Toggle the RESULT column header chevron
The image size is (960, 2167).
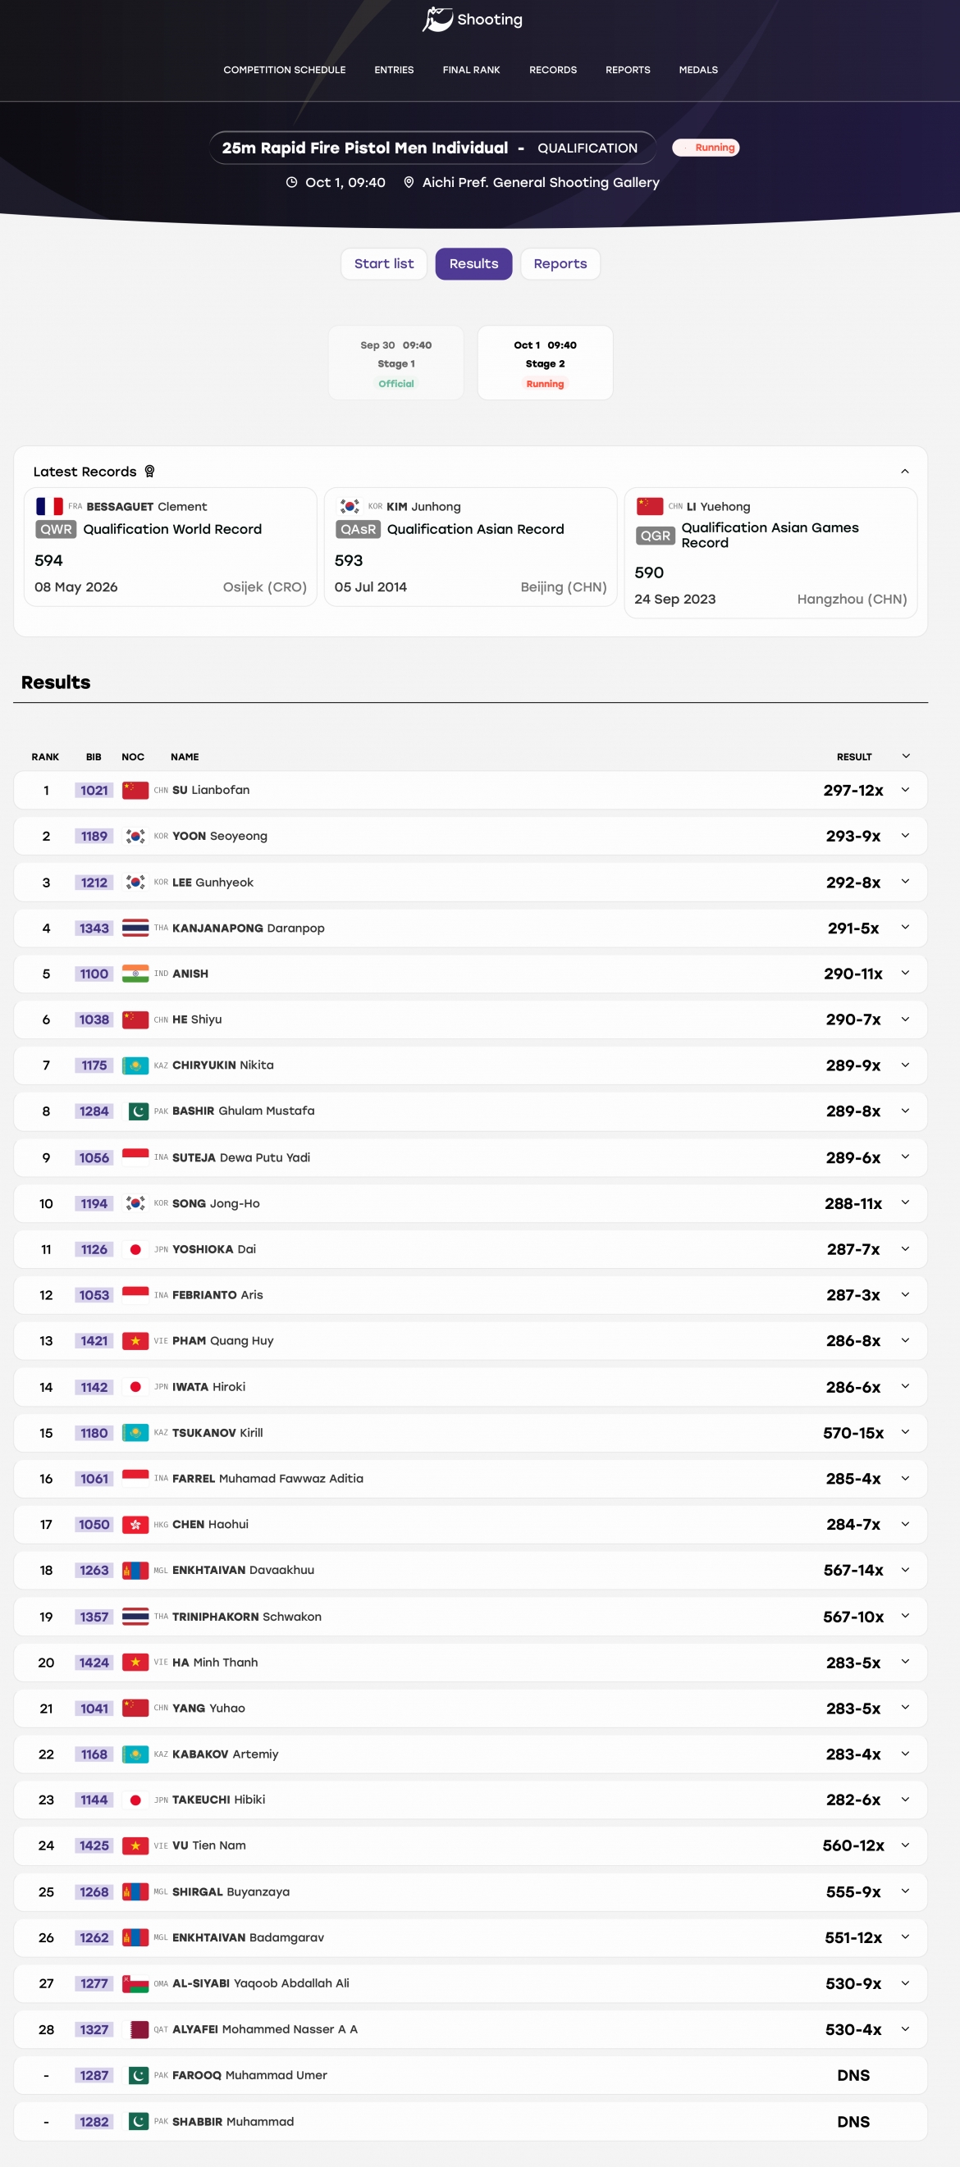coord(906,756)
